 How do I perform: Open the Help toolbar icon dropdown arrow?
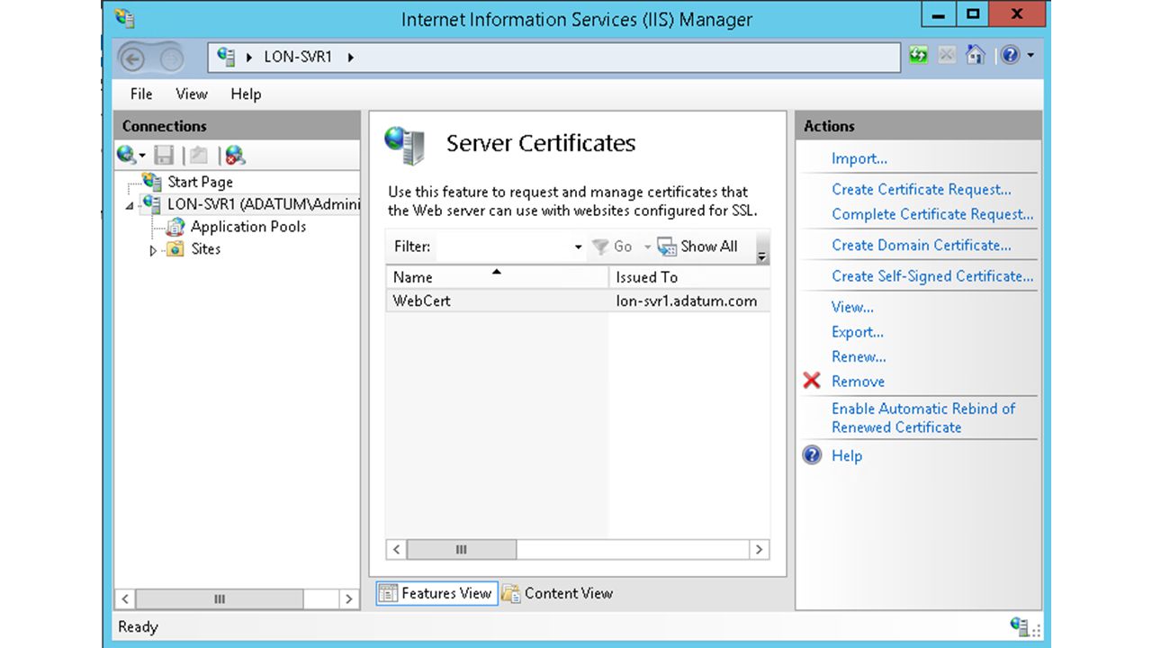pos(1030,56)
